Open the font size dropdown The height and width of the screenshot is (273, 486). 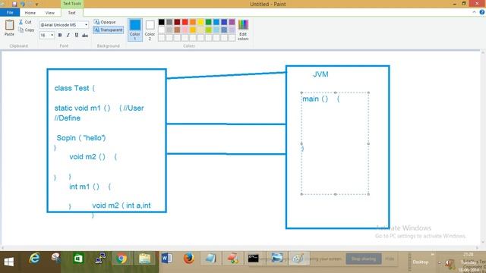coord(52,36)
